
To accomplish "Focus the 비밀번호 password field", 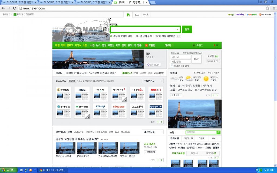I will [x=181, y=61].
